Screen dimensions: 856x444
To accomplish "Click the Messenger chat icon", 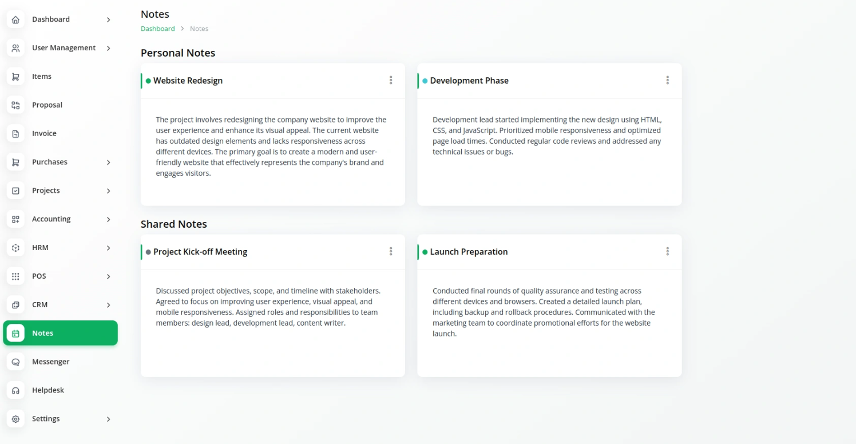I will point(15,362).
